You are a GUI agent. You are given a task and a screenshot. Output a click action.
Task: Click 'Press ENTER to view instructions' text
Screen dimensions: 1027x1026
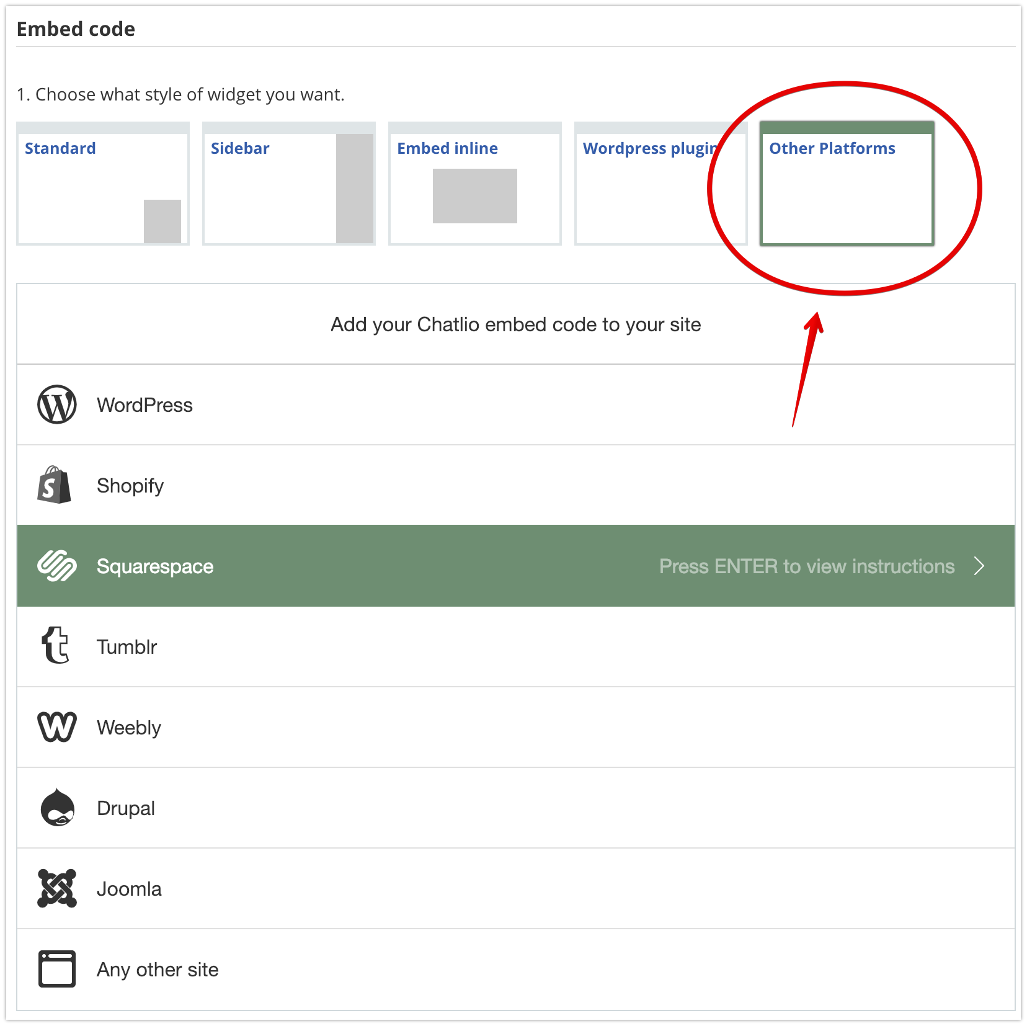tap(807, 566)
